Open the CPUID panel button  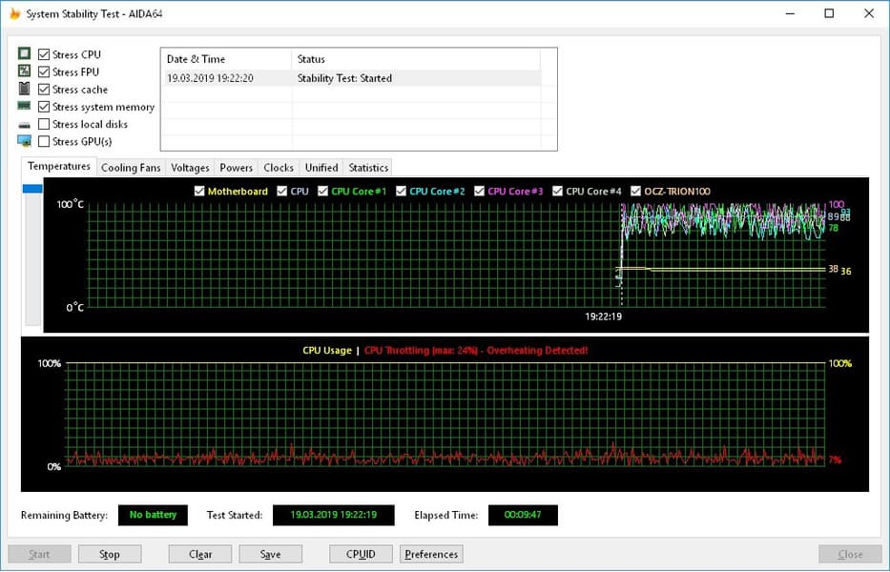(x=361, y=554)
